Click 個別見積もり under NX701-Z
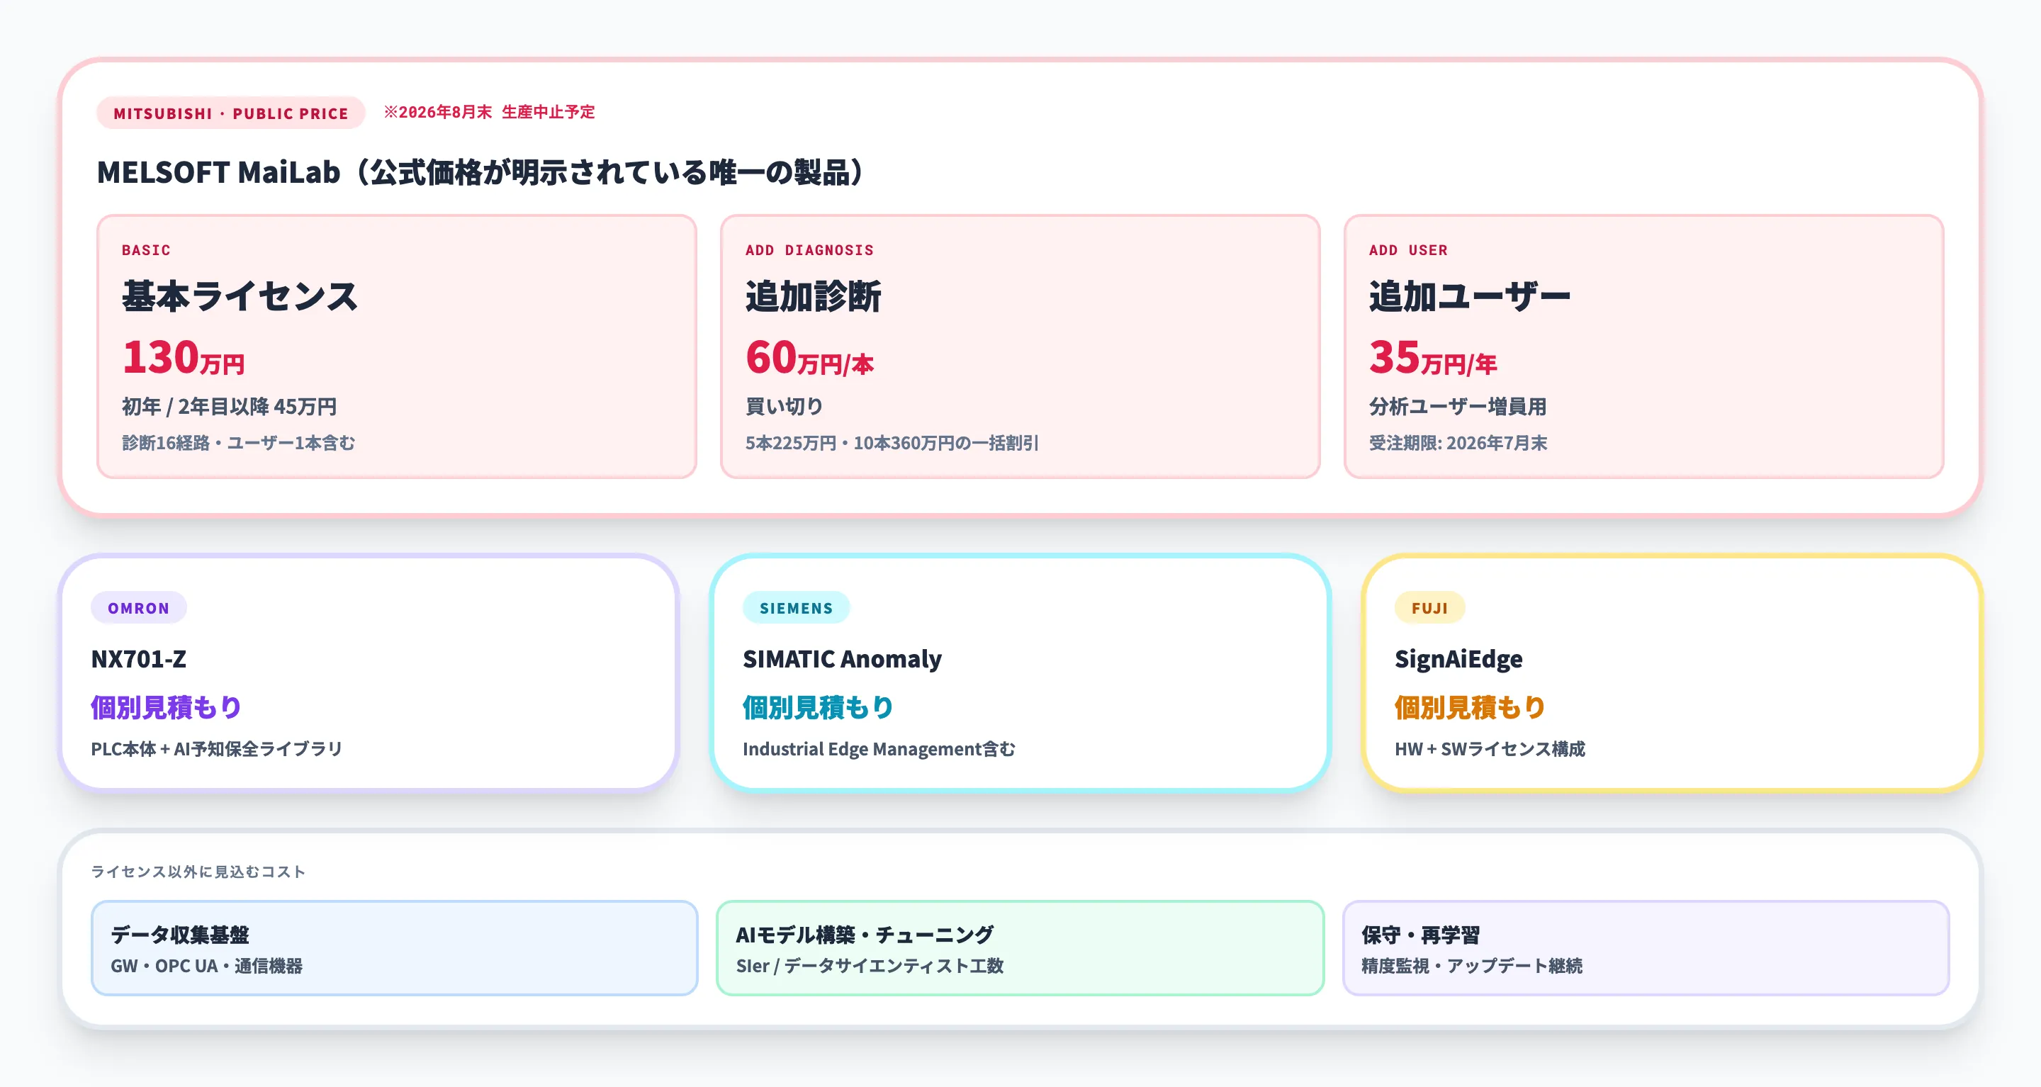Viewport: 2041px width, 1087px height. pyautogui.click(x=165, y=707)
